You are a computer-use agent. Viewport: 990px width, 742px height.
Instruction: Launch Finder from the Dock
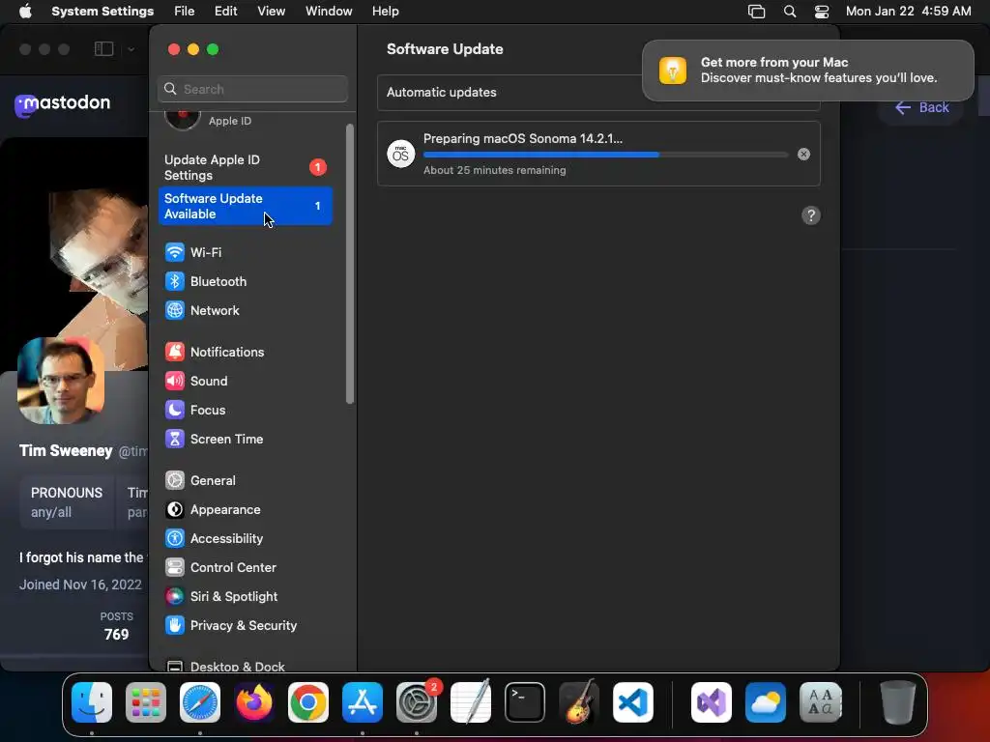click(x=92, y=702)
